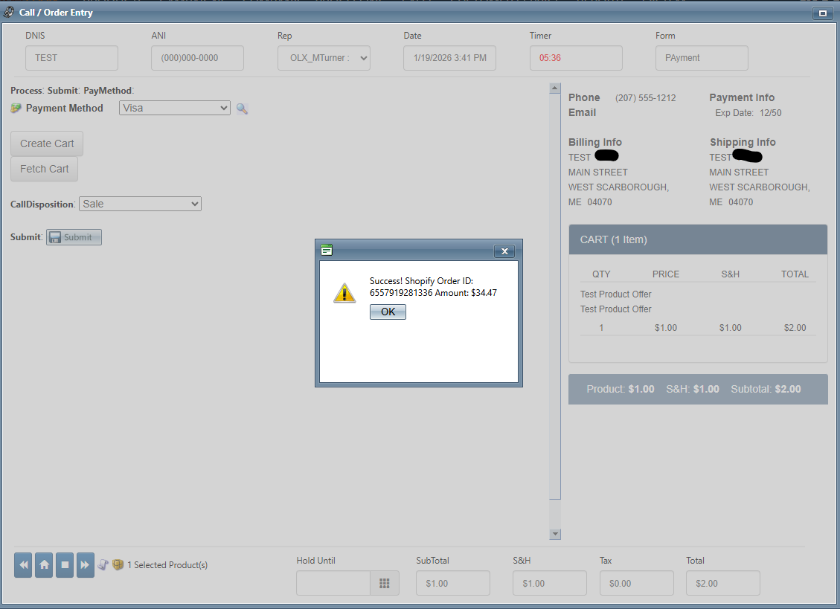Click the magnifier icon beside Visa dropdown

pyautogui.click(x=242, y=109)
